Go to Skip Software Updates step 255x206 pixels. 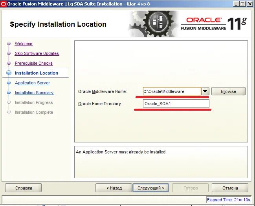(37, 53)
